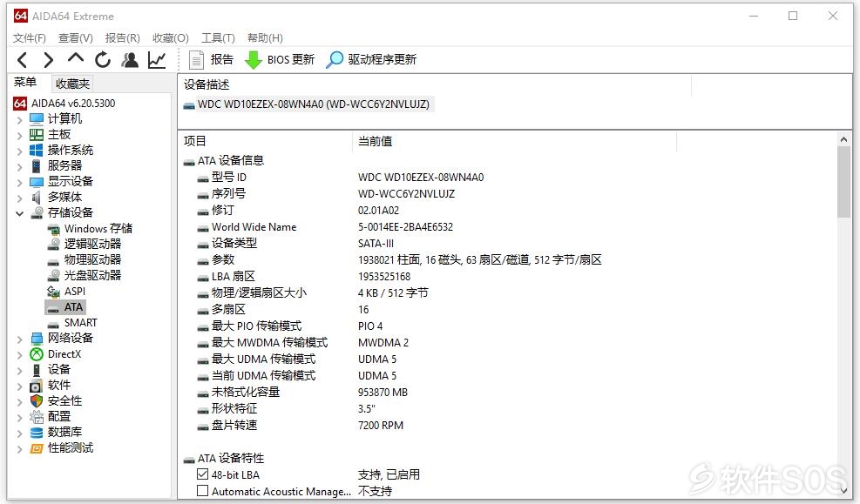The width and height of the screenshot is (860, 504).
Task: Toggle 48-bit LBA checkbox
Action: click(202, 474)
